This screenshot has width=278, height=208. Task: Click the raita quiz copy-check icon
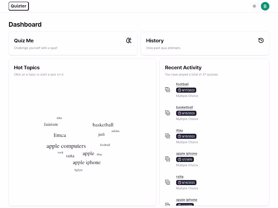[167, 182]
